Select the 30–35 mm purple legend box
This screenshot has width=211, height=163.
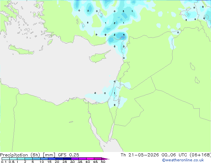click(75, 159)
